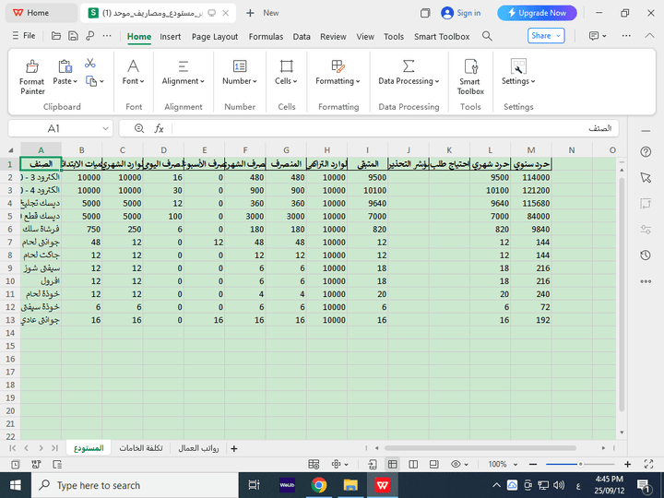Screen dimensions: 664x498
Task: Expand the Formatting dropdown
Action: [338, 81]
